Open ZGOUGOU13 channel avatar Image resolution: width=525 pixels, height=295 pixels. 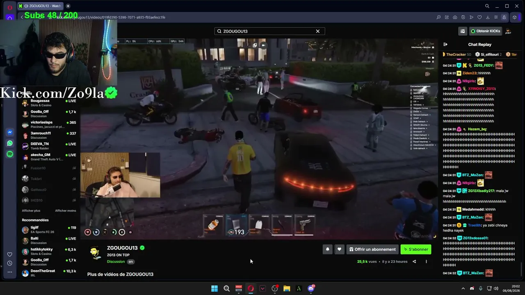(x=96, y=253)
